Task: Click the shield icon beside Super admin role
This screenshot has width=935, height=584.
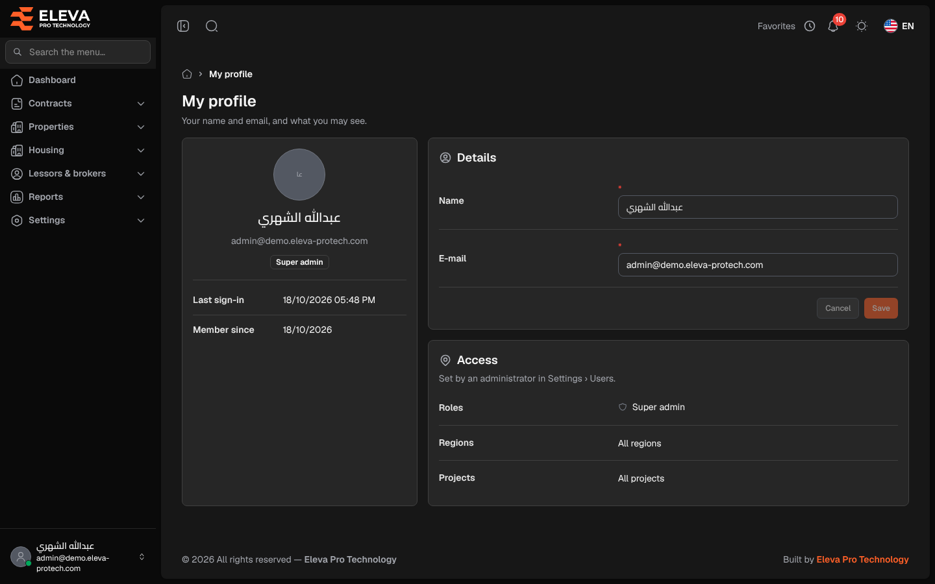Action: click(x=623, y=407)
